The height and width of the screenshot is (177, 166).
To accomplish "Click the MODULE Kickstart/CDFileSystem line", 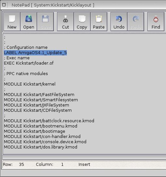I will tap(38, 110).
